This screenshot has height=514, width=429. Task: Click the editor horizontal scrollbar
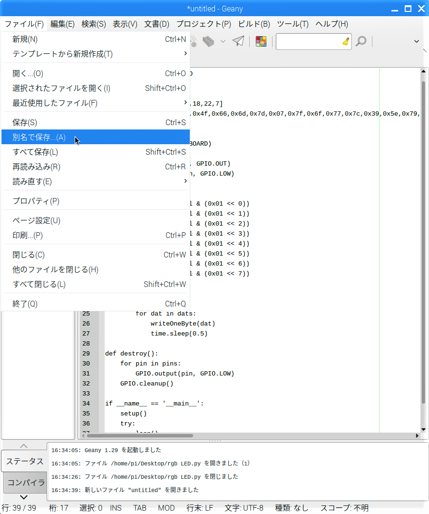[143, 435]
